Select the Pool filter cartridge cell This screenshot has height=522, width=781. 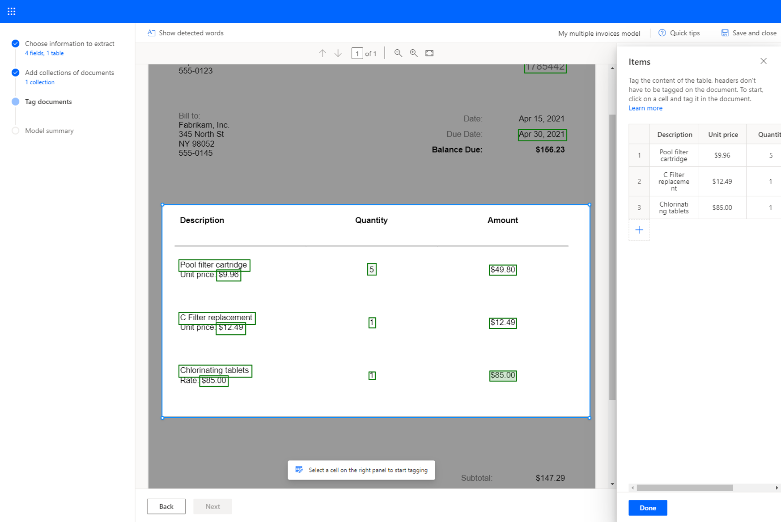tap(674, 155)
